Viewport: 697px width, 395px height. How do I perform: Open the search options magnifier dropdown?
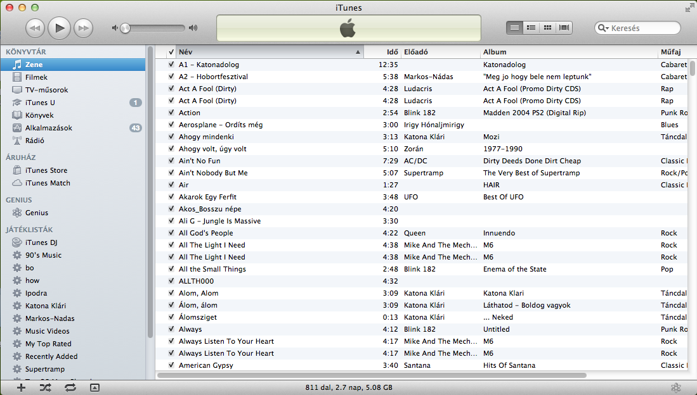click(603, 28)
